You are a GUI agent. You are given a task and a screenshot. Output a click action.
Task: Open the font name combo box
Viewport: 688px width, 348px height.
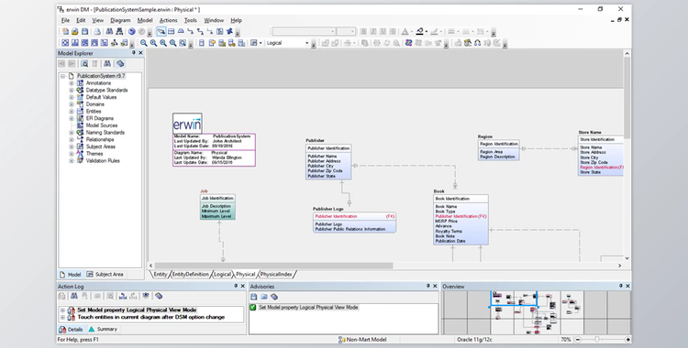pyautogui.click(x=304, y=31)
